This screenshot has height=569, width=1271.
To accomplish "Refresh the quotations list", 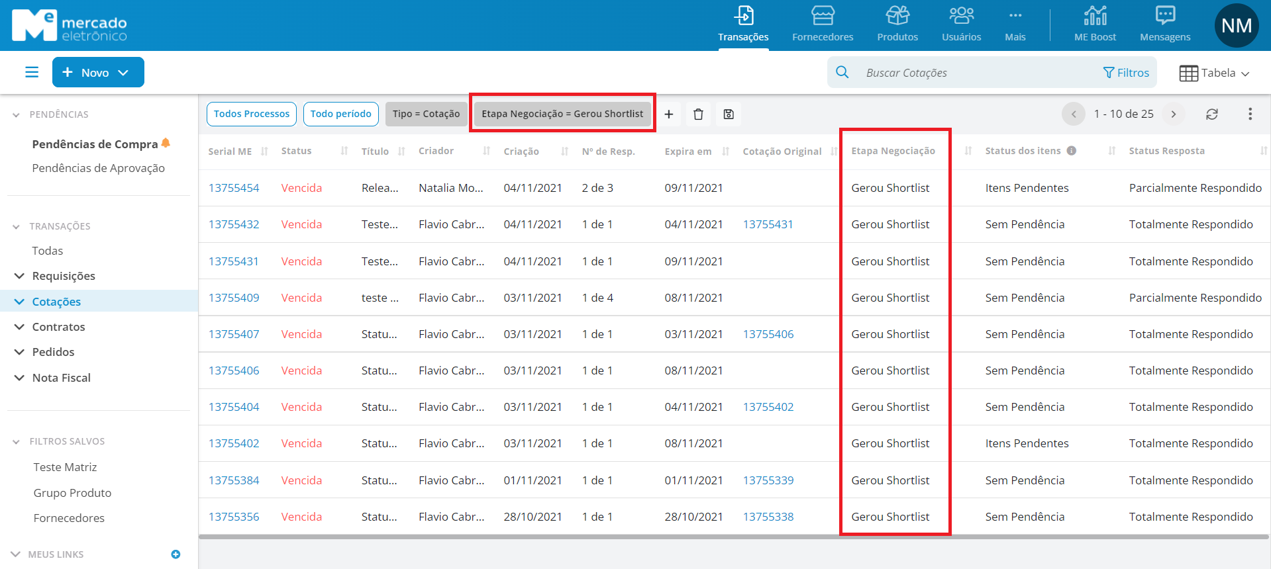I will [x=1212, y=114].
